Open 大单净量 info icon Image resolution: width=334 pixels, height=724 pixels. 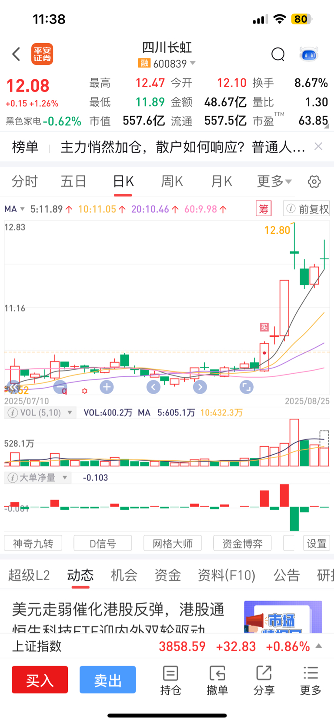click(13, 477)
